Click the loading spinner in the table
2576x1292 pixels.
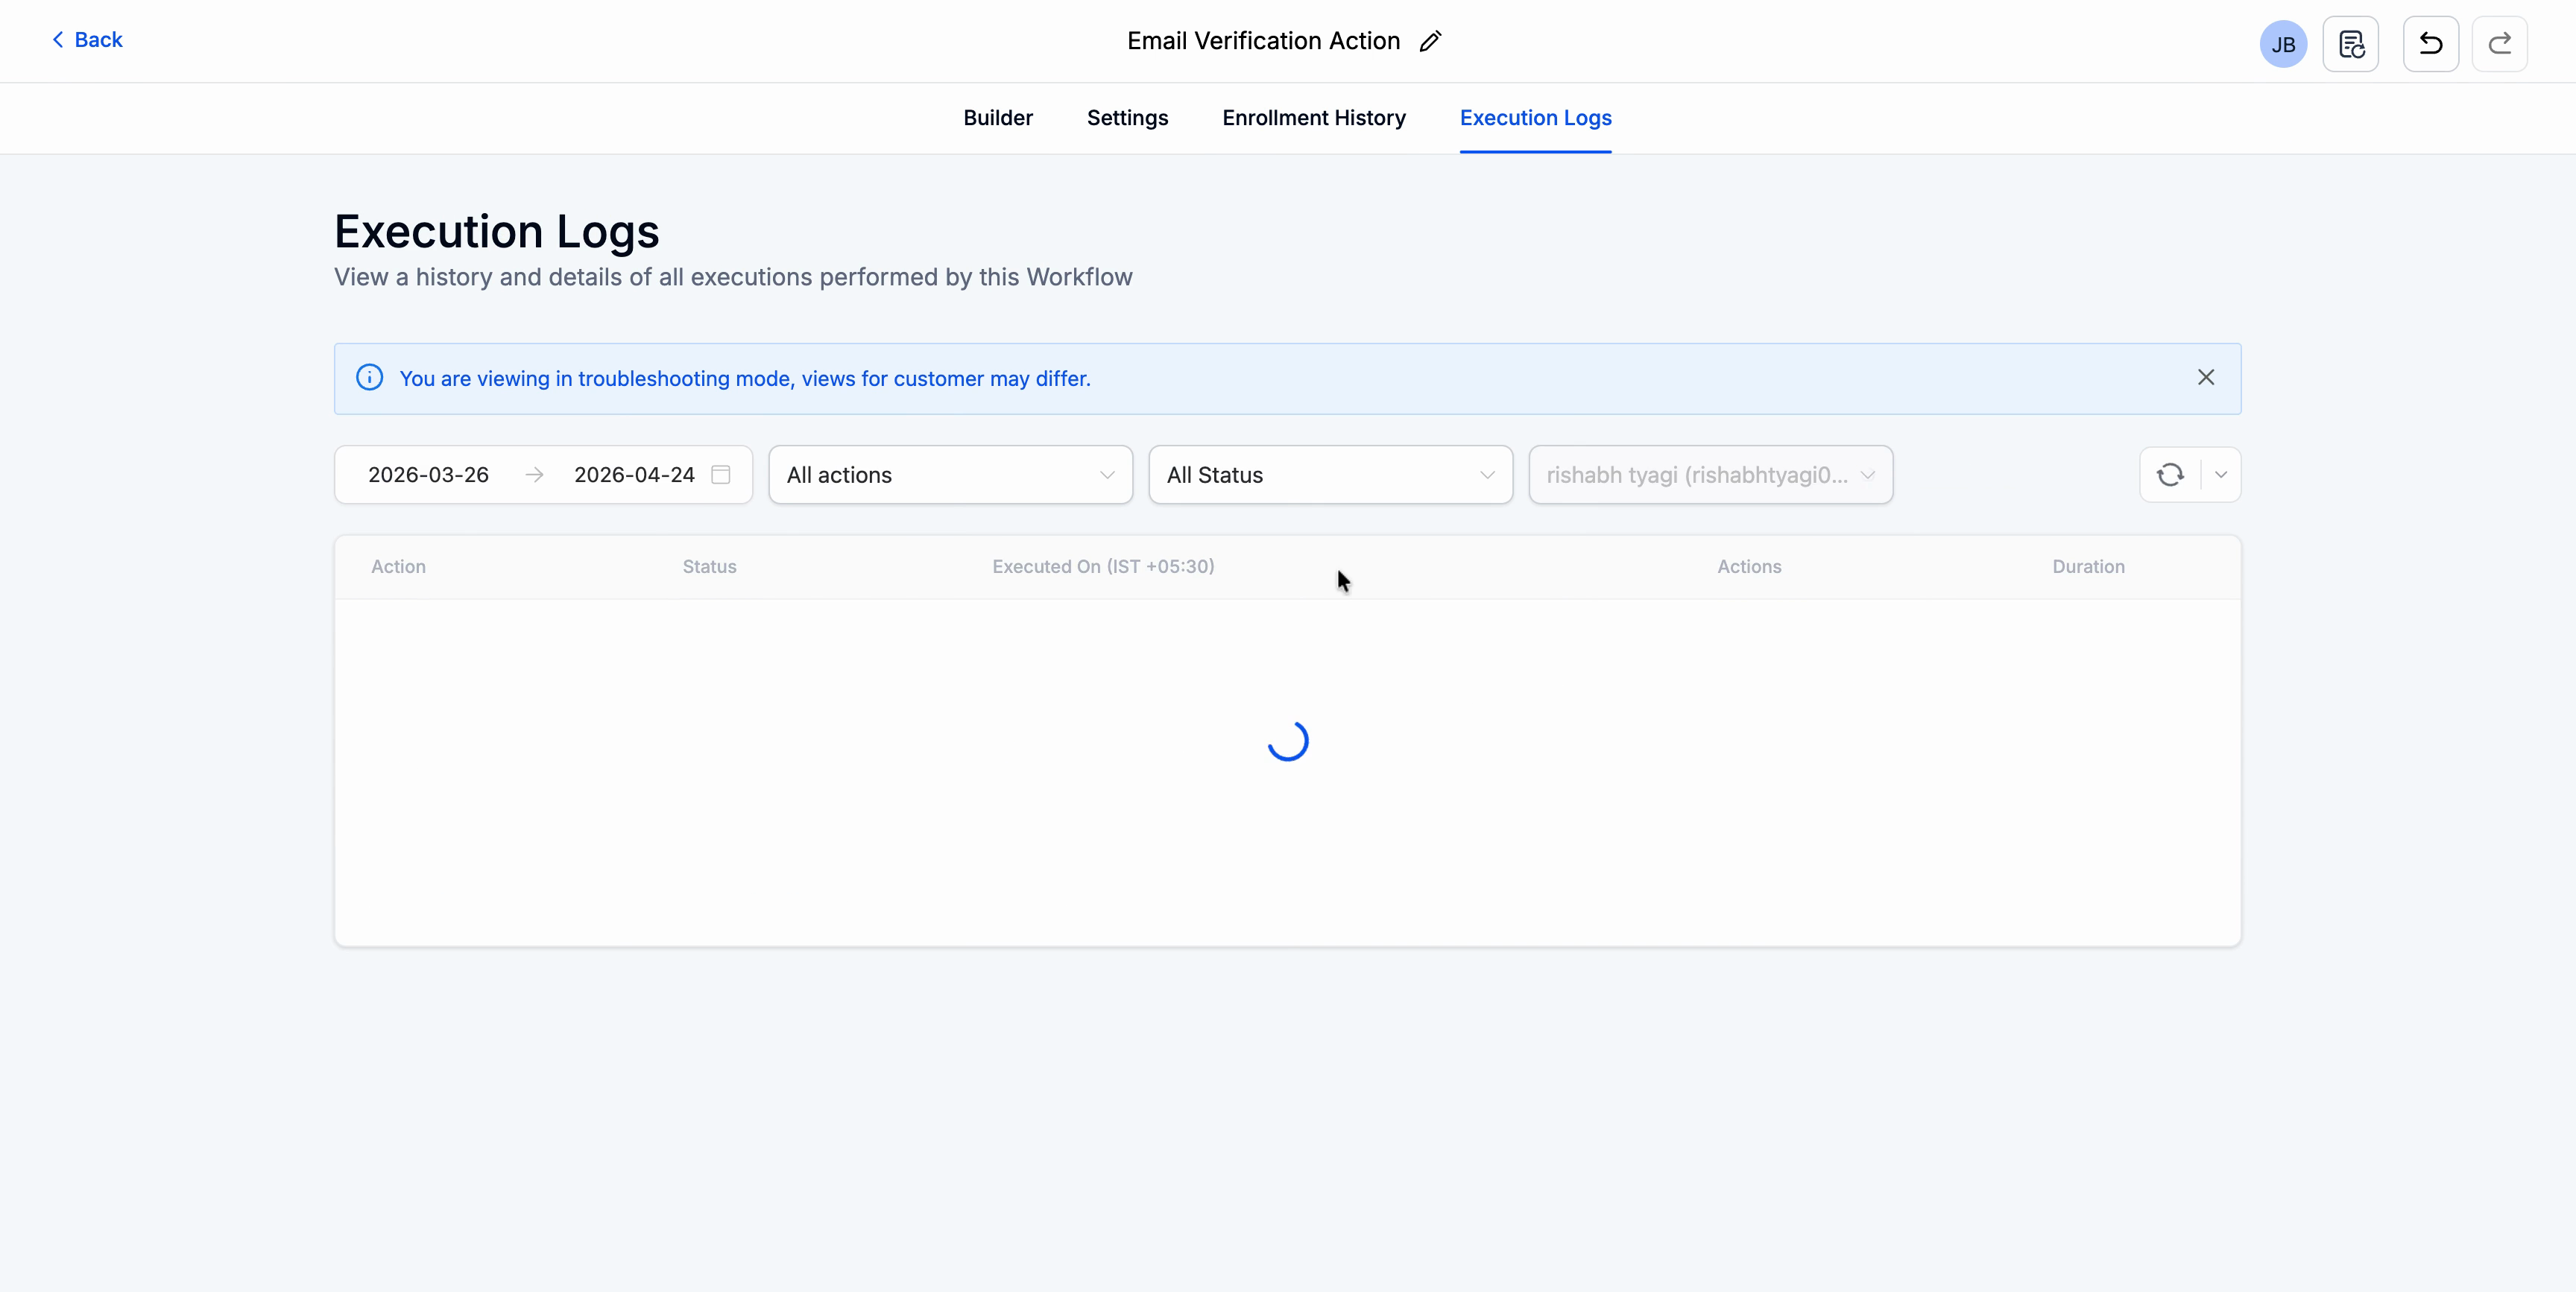pos(1288,740)
